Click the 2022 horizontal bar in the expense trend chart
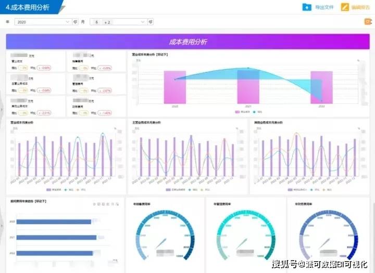The width and height of the screenshot is (375, 273). tap(55, 253)
